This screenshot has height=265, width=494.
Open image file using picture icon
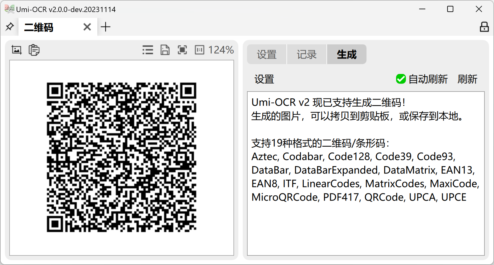[x=17, y=50]
